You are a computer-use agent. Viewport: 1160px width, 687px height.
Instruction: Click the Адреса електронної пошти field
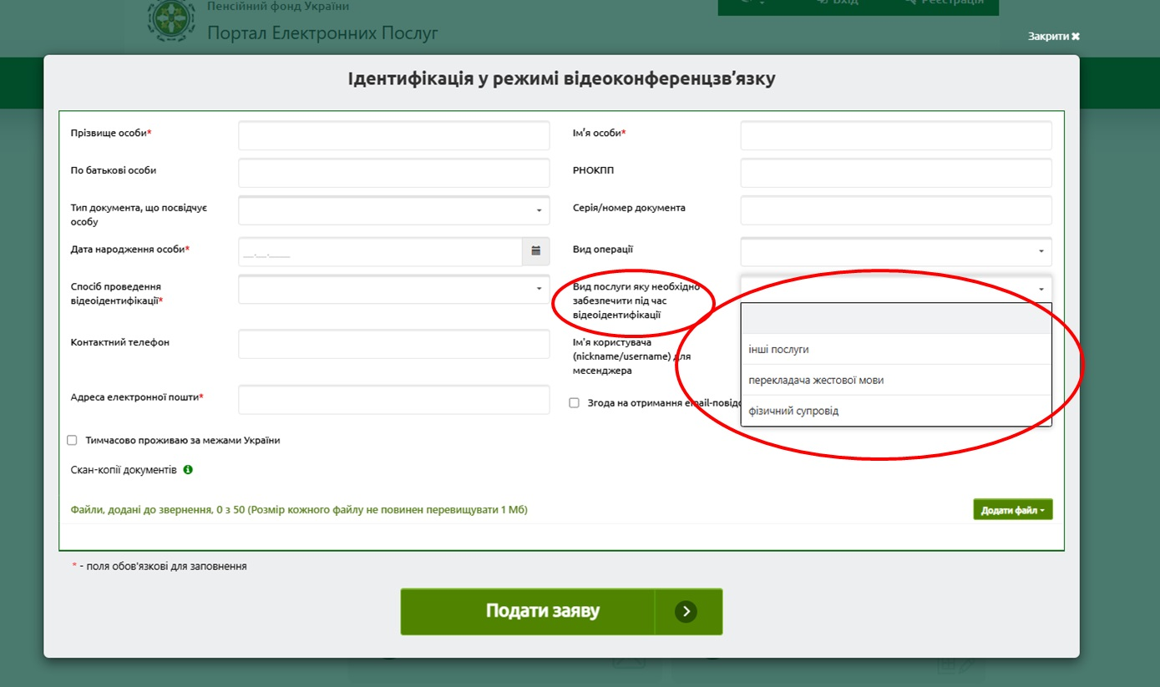coord(393,400)
